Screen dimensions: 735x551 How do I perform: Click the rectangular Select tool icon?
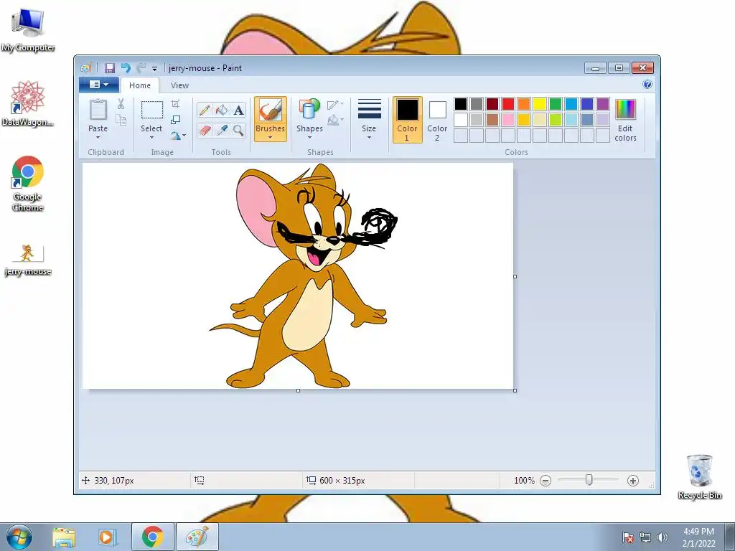coord(152,110)
